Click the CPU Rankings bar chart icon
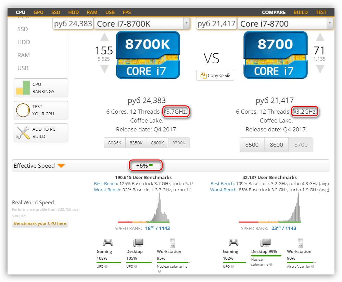The height and width of the screenshot is (282, 342). [23, 88]
